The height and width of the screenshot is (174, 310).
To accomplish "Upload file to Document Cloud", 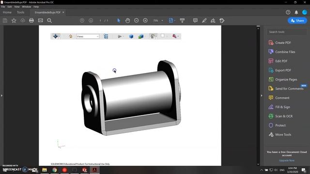I will (23, 20).
